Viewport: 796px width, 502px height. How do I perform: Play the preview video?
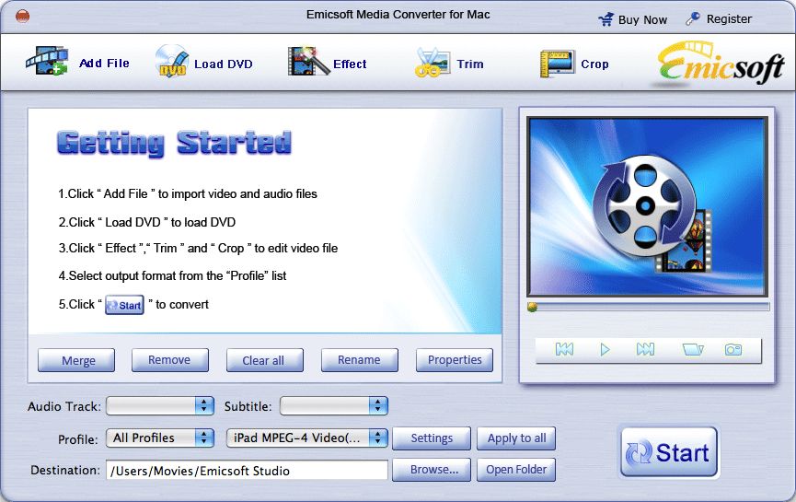[x=605, y=349]
